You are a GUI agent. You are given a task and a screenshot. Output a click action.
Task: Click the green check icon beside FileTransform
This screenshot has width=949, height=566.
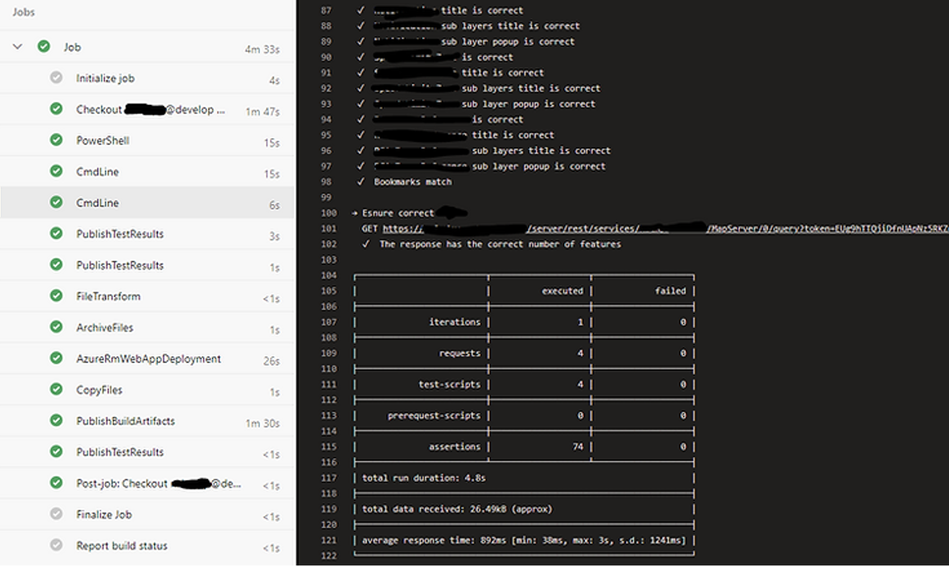coord(56,296)
